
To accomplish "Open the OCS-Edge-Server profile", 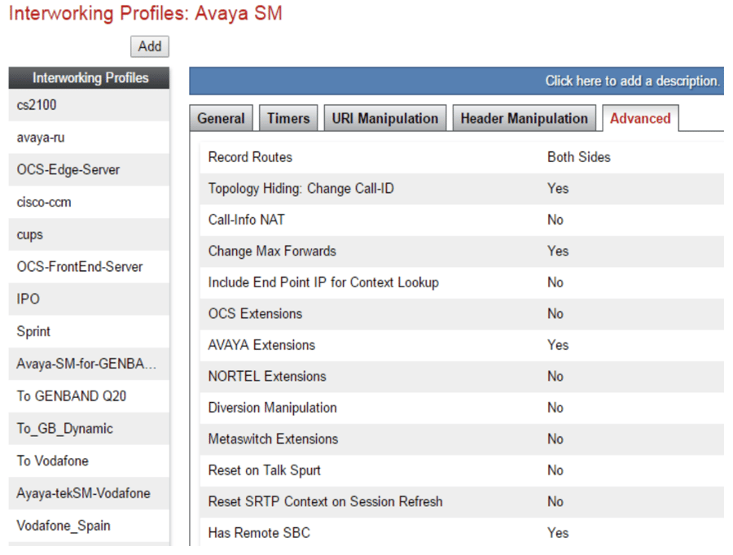I will point(89,169).
